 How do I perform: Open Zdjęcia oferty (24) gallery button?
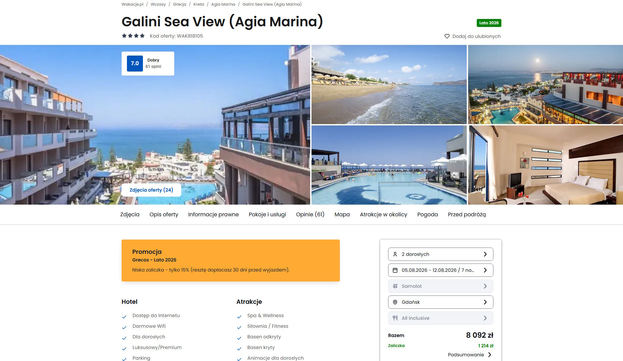click(151, 190)
